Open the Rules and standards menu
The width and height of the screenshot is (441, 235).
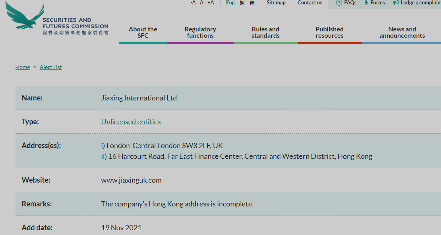[x=265, y=32]
